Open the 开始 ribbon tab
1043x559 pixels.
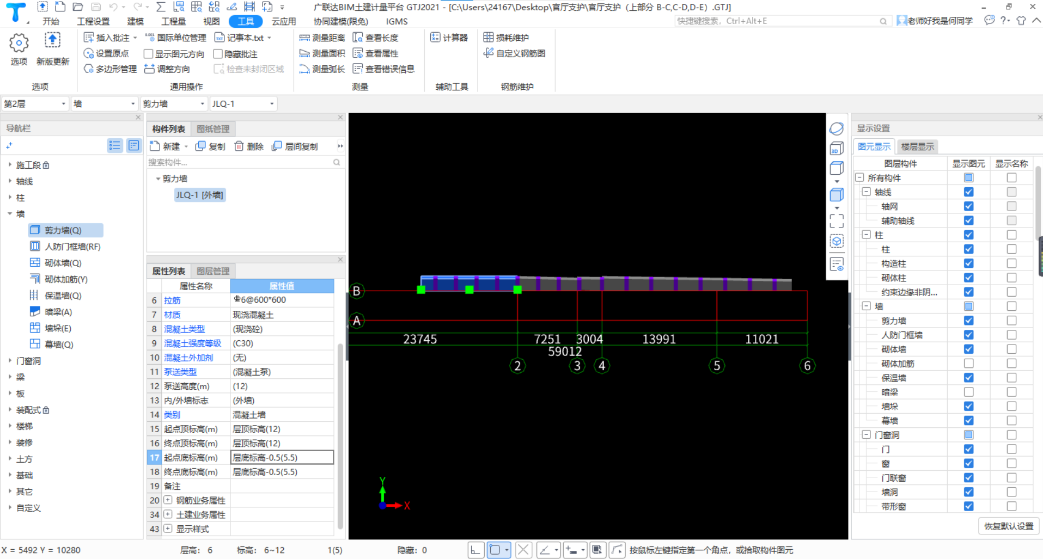[x=51, y=21]
